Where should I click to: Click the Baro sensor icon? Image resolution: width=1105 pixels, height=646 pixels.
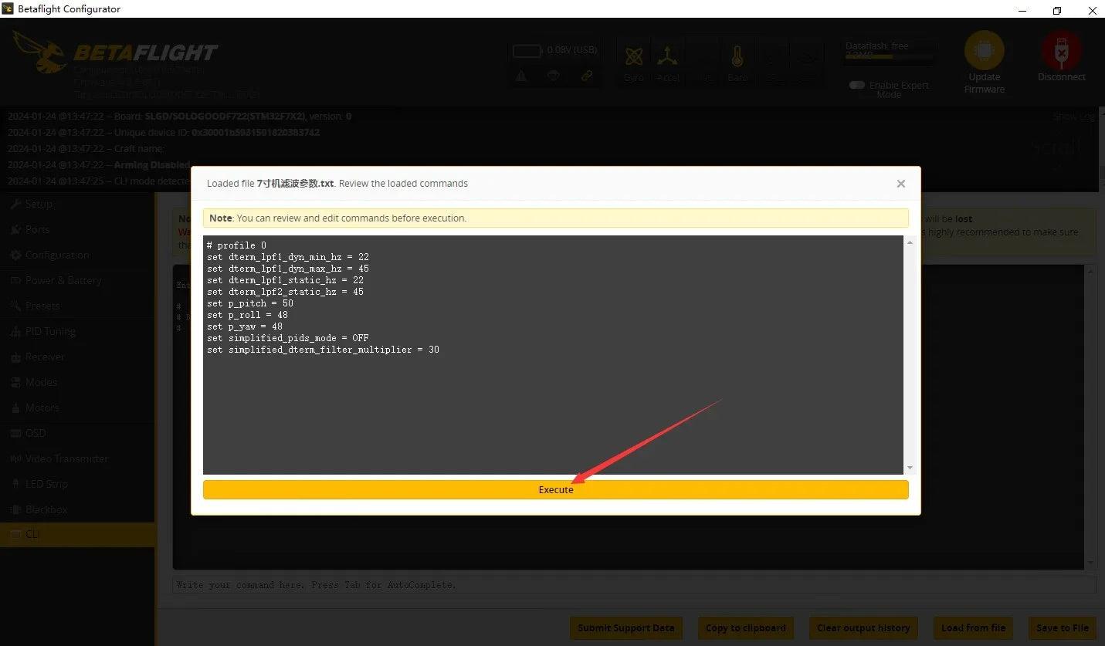737,57
